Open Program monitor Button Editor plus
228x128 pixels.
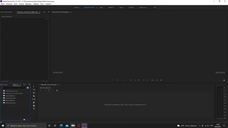(224, 80)
